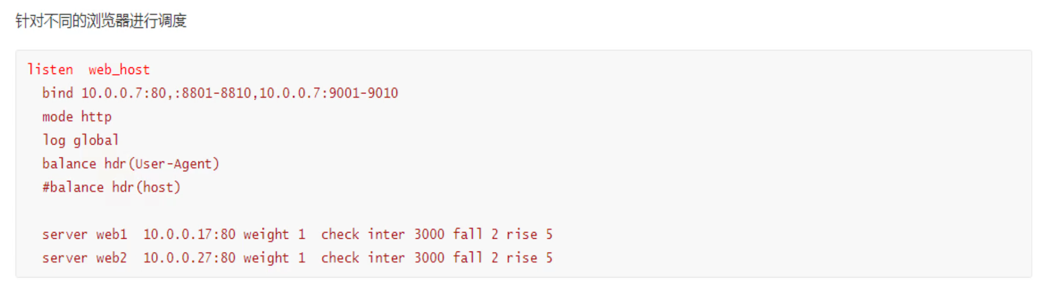1052x291 pixels.
Task: Click "inter" on the web2 server line
Action: point(386,258)
